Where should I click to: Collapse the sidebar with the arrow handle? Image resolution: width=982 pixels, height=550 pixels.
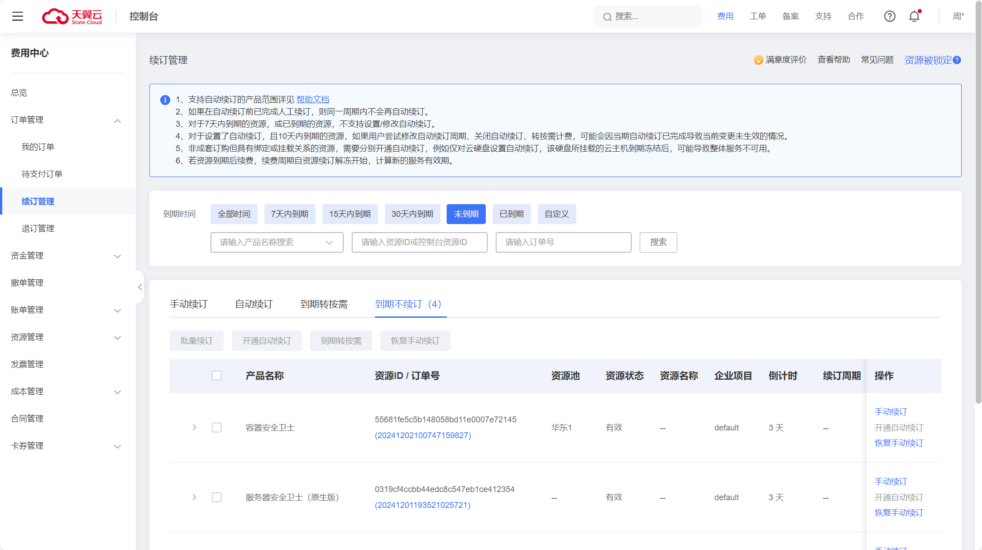point(140,287)
